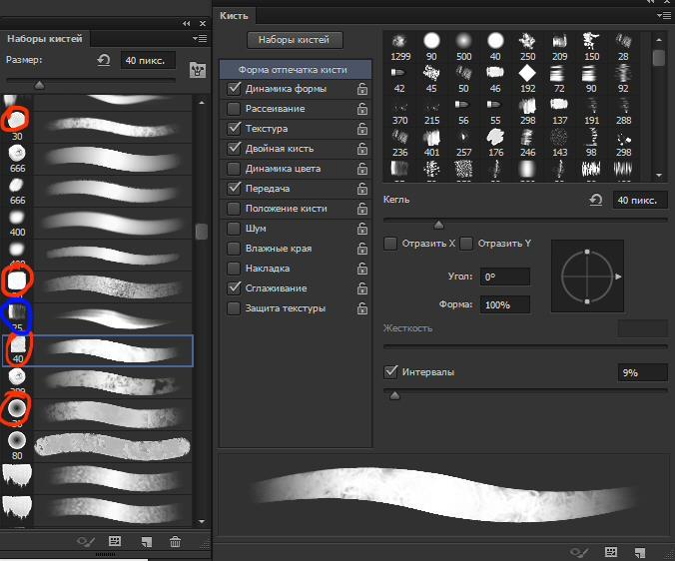The image size is (675, 561).
Task: Click the trash icon in Brush Presets panel
Action: click(x=176, y=541)
